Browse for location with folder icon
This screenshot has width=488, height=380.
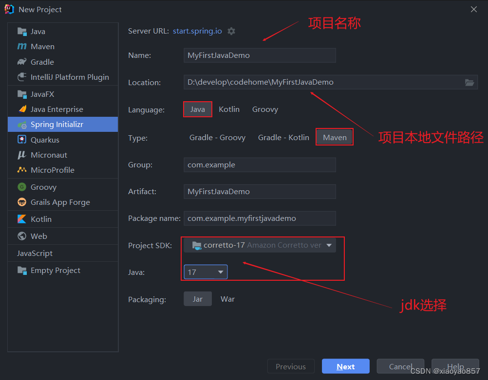[469, 82]
